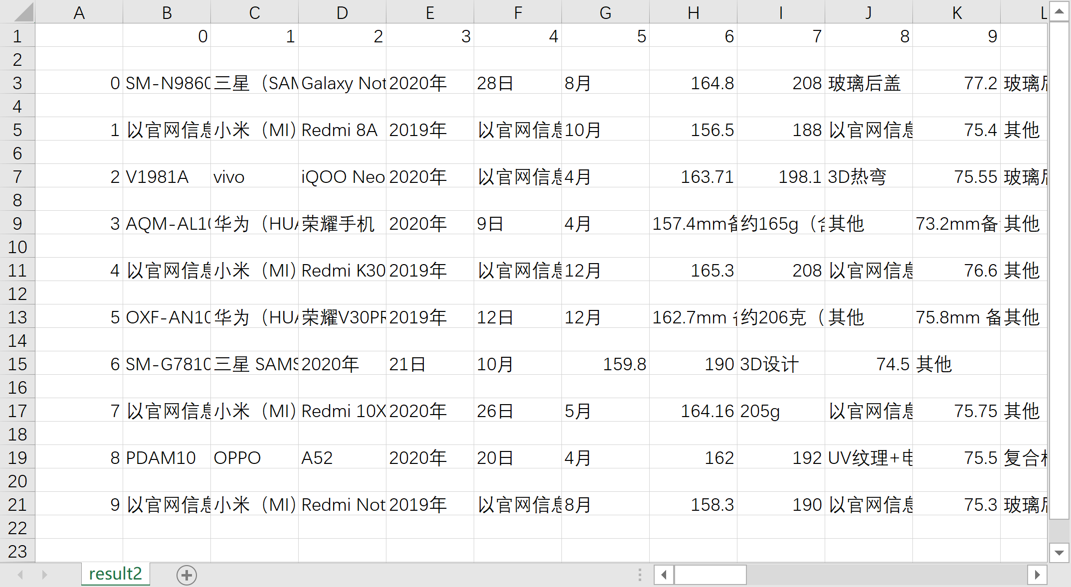
Task: Select row 1 header
Action: [x=17, y=36]
